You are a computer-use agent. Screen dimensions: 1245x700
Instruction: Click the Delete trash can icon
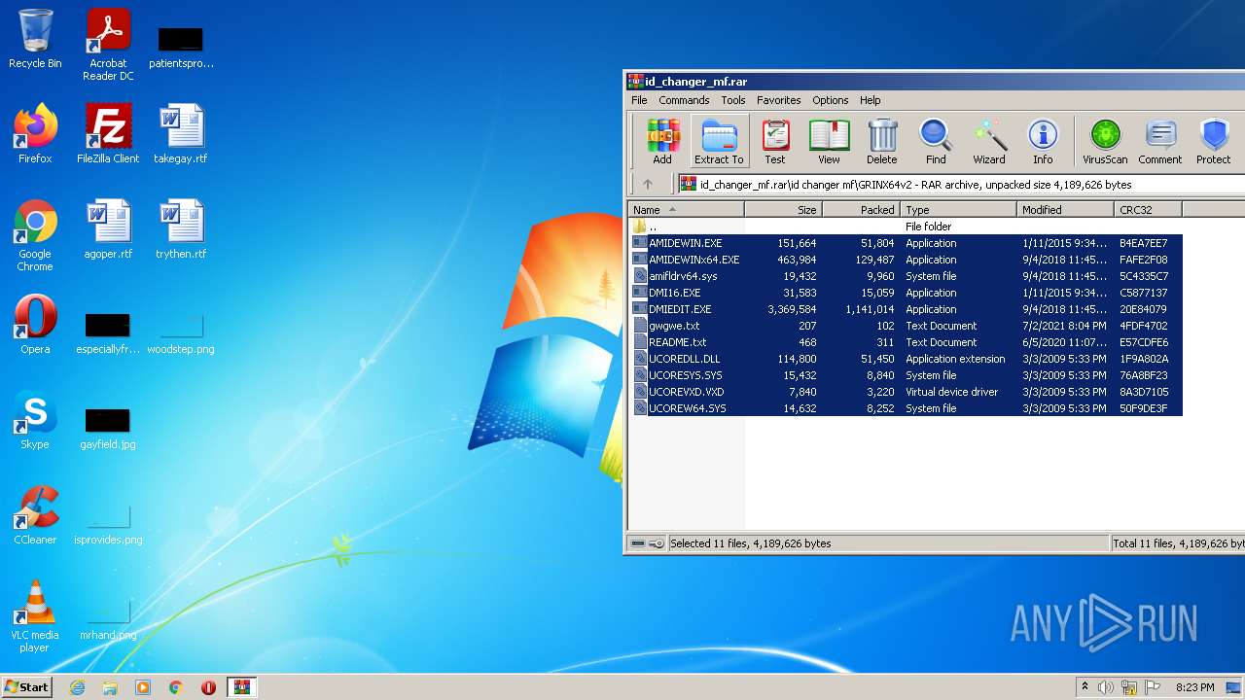tap(882, 142)
